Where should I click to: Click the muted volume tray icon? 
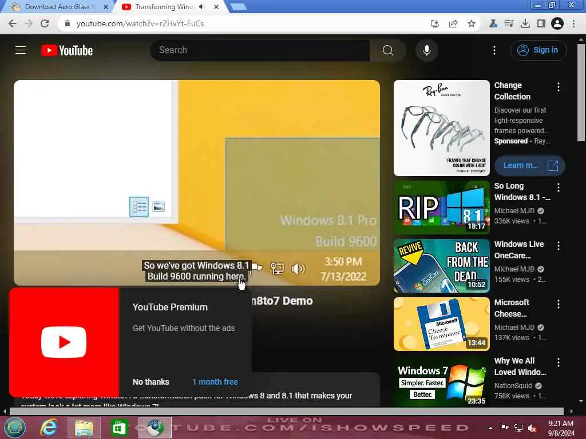coord(532,428)
